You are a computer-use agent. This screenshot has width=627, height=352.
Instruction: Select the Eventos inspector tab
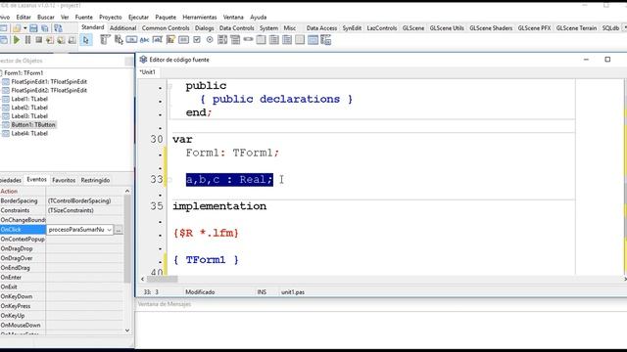click(36, 180)
